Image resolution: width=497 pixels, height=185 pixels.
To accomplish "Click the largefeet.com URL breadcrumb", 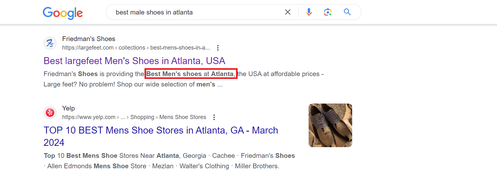I will pyautogui.click(x=136, y=48).
